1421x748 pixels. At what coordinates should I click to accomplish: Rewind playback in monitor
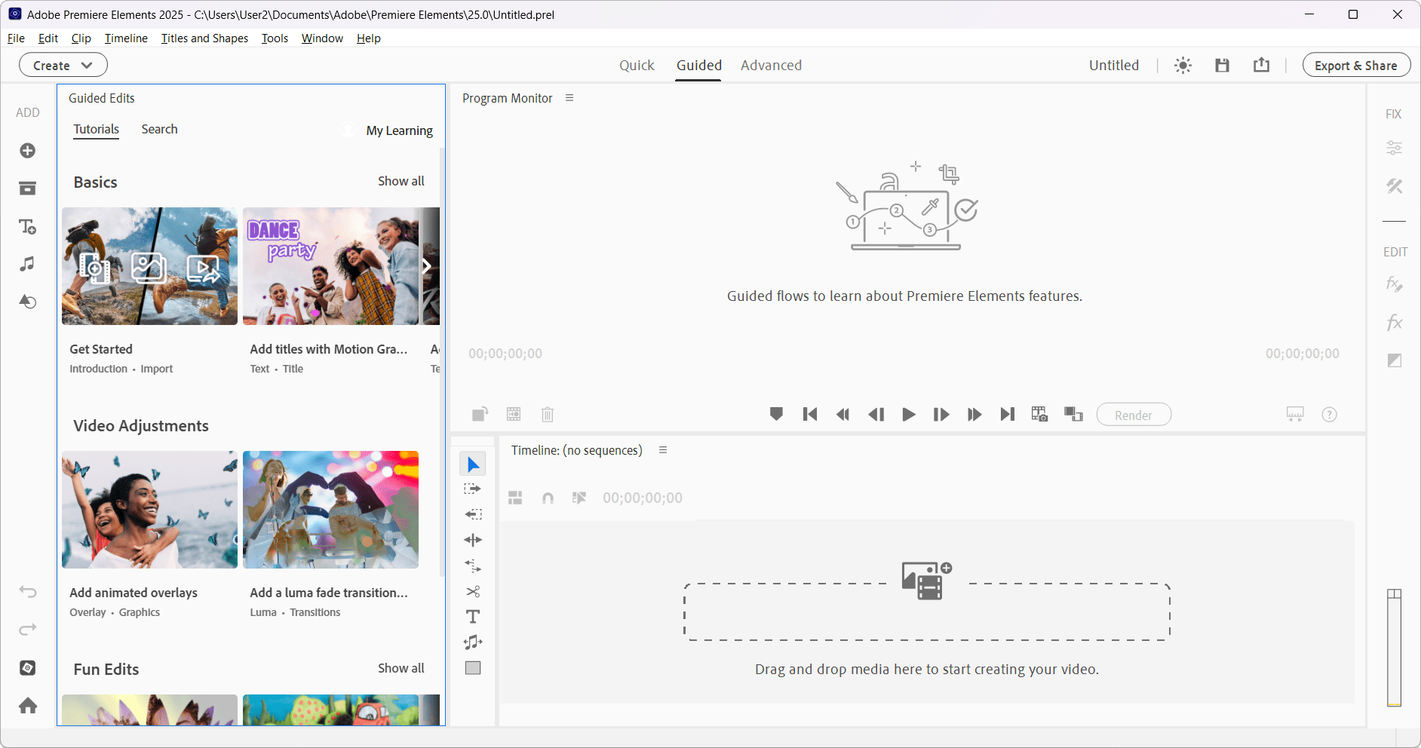tap(842, 414)
